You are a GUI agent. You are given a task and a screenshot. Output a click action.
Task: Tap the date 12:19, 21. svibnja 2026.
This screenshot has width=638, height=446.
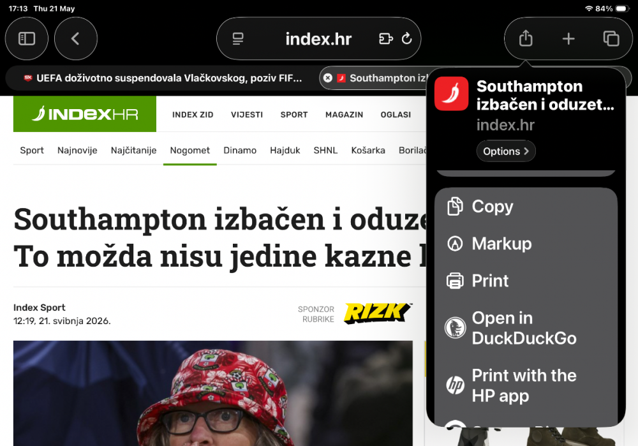(62, 321)
